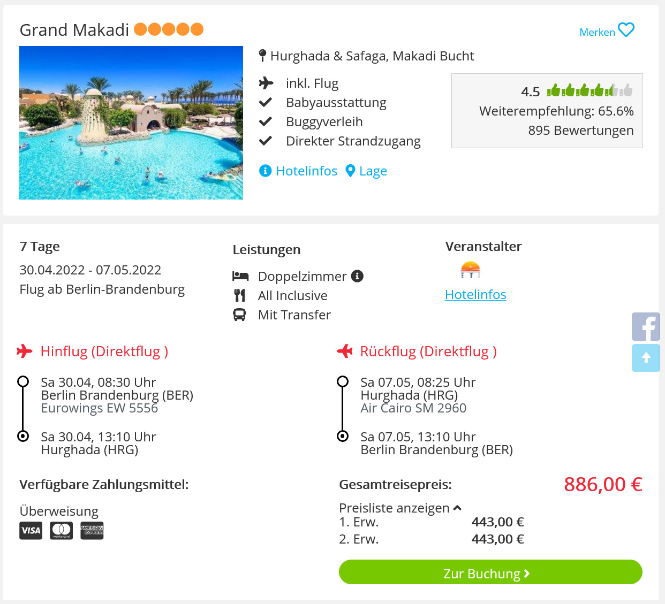Open the blue Hotelinfos link near the photo
Screen dimensions: 665x604
(x=307, y=171)
